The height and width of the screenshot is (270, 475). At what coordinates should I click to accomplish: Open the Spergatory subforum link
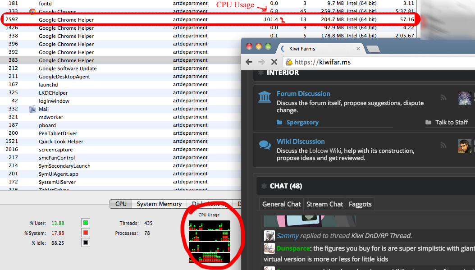pyautogui.click(x=303, y=123)
